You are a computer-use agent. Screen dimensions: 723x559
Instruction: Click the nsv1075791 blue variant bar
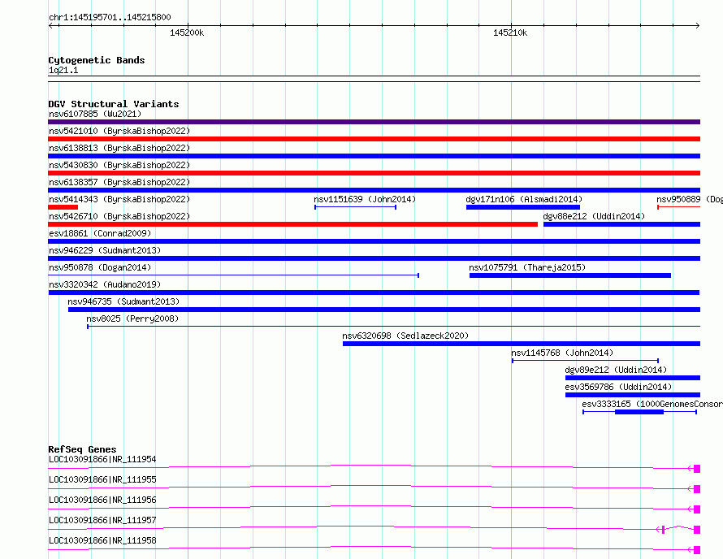(570, 275)
